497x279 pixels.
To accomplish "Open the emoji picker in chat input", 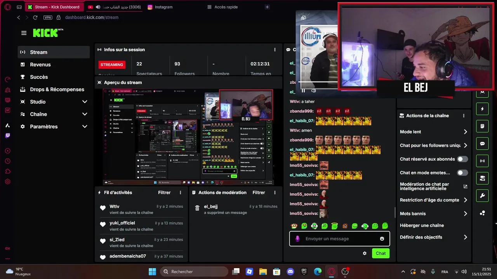I will click(x=382, y=239).
